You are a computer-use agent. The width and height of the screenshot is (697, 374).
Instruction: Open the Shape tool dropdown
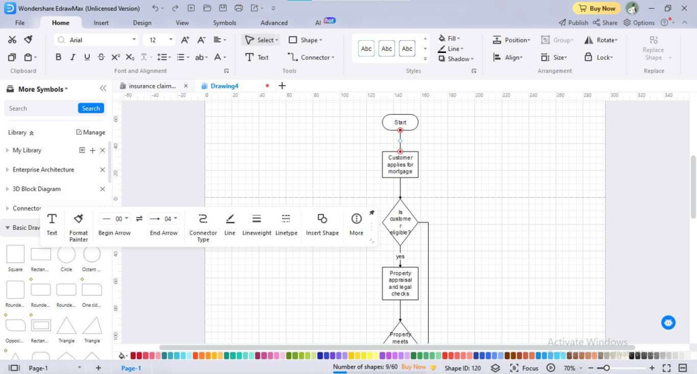click(x=305, y=40)
